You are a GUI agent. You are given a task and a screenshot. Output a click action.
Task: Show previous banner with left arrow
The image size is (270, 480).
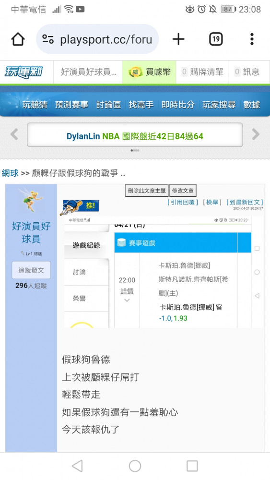[14, 134]
